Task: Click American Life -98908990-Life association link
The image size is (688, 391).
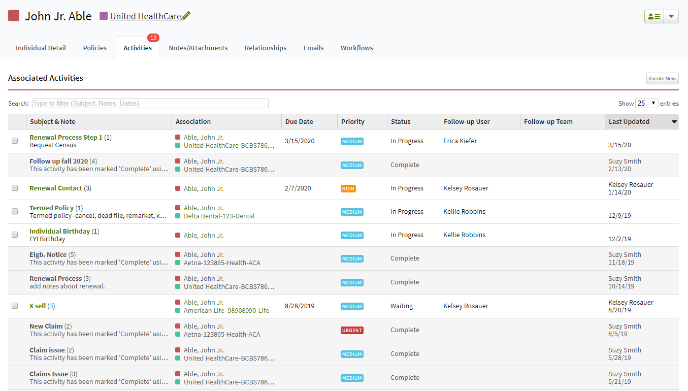Action: (226, 310)
